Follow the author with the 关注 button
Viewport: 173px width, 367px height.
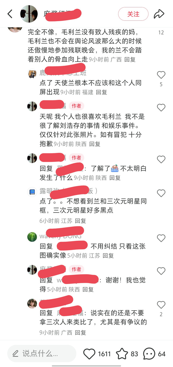pos(133,14)
